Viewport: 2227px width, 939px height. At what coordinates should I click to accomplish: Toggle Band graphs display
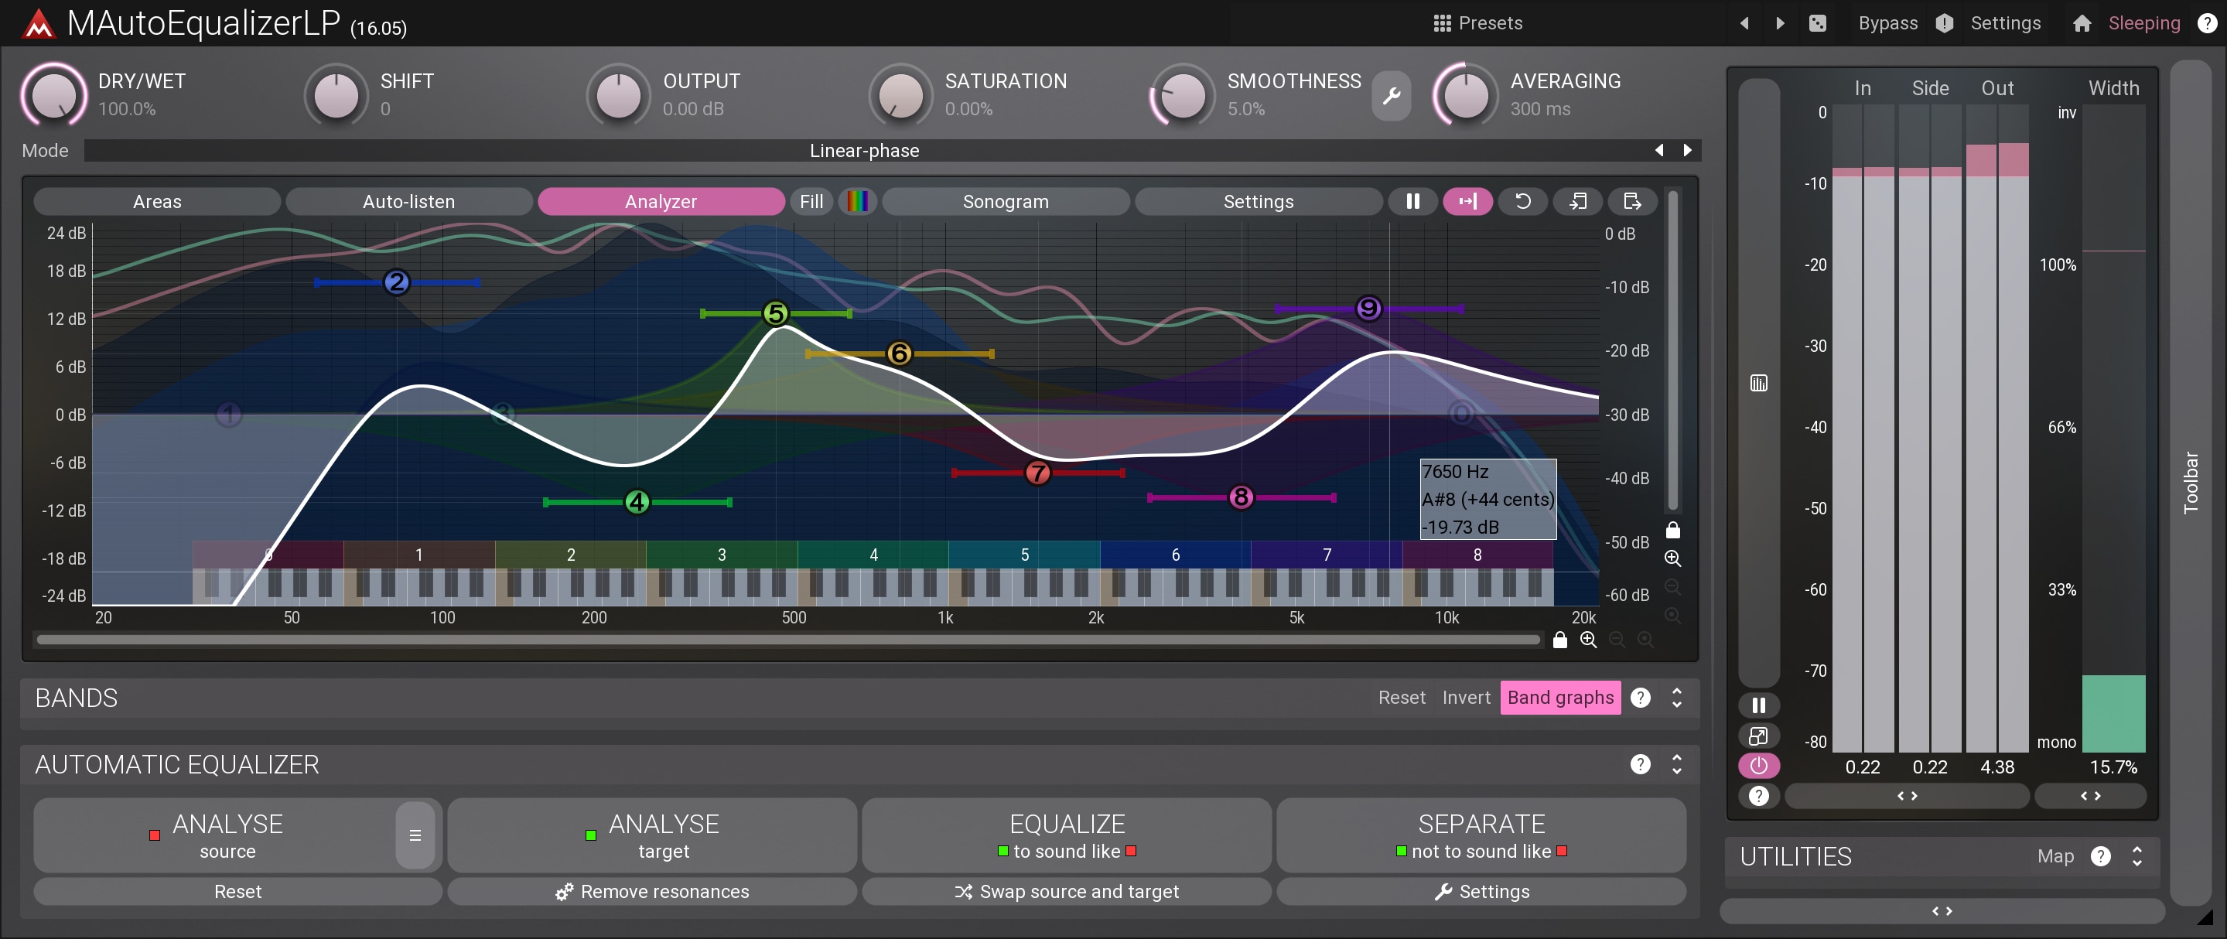click(1560, 698)
